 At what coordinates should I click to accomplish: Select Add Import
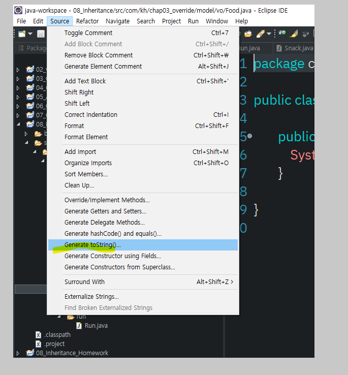click(x=143, y=152)
